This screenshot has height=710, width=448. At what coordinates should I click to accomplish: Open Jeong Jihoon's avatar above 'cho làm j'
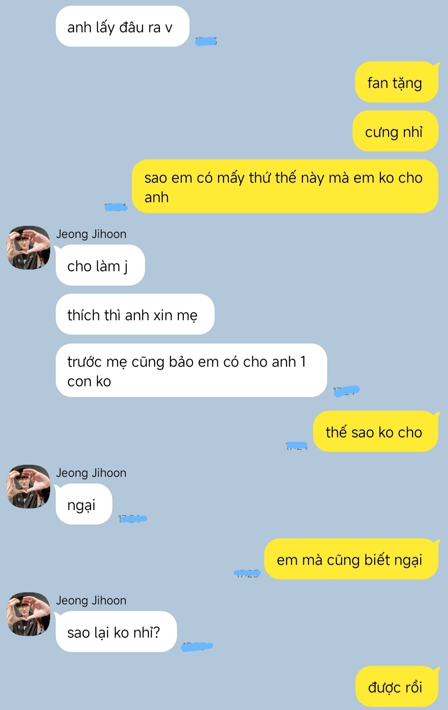29,248
